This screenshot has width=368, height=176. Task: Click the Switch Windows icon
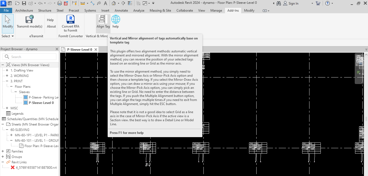(x=145, y=3)
